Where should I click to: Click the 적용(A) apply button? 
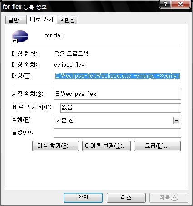pyautogui.click(x=169, y=198)
